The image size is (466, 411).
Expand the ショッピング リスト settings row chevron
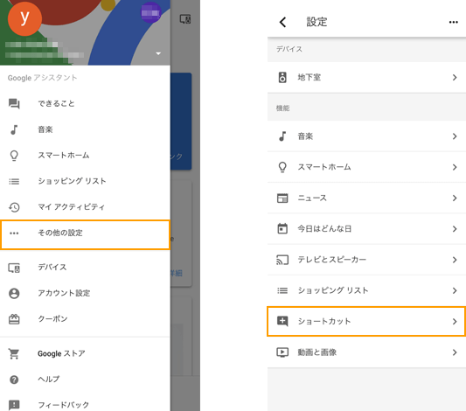455,290
